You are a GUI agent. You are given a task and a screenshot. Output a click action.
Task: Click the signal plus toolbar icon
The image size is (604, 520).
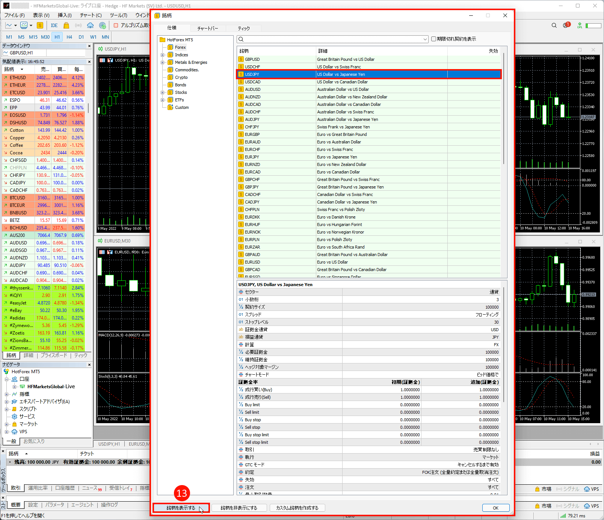103,26
